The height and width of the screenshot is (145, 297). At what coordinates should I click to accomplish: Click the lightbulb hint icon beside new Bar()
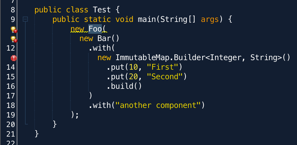pos(14,39)
